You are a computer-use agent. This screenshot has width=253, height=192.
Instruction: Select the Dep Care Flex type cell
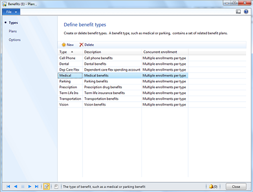[70, 70]
